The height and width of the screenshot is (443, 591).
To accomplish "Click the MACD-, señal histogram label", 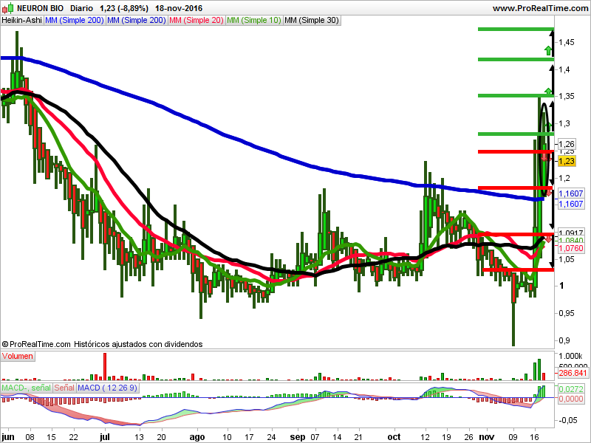I will [26, 388].
